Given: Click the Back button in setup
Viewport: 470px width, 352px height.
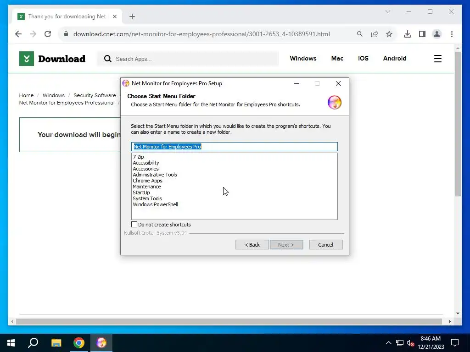Looking at the screenshot, I should tap(252, 245).
